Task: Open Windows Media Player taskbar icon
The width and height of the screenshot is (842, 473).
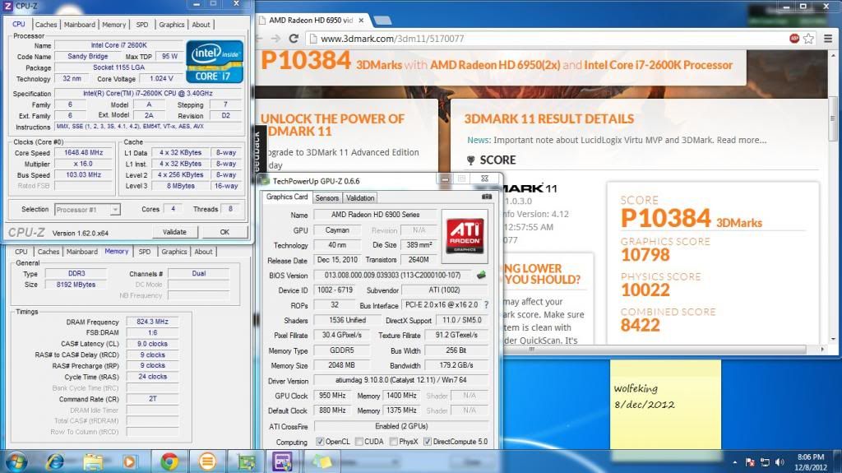Action: click(129, 461)
